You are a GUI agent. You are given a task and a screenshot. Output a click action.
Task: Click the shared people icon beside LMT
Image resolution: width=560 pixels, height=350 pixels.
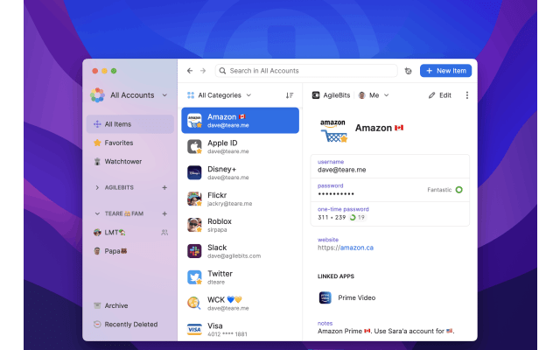click(164, 233)
